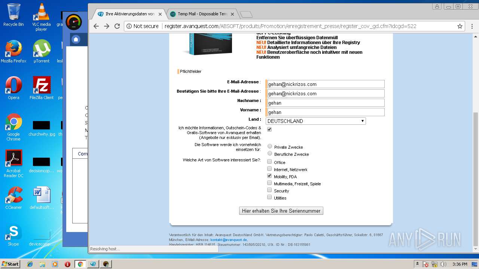Reload the page with the refresh icon

pos(117,26)
